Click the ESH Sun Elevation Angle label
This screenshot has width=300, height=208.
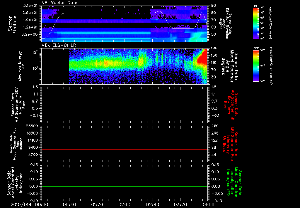(225, 23)
